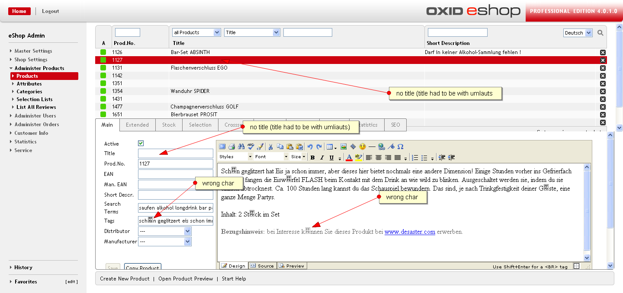Click the Cut (scissors) icon
The width and height of the screenshot is (623, 293).
[x=271, y=146]
